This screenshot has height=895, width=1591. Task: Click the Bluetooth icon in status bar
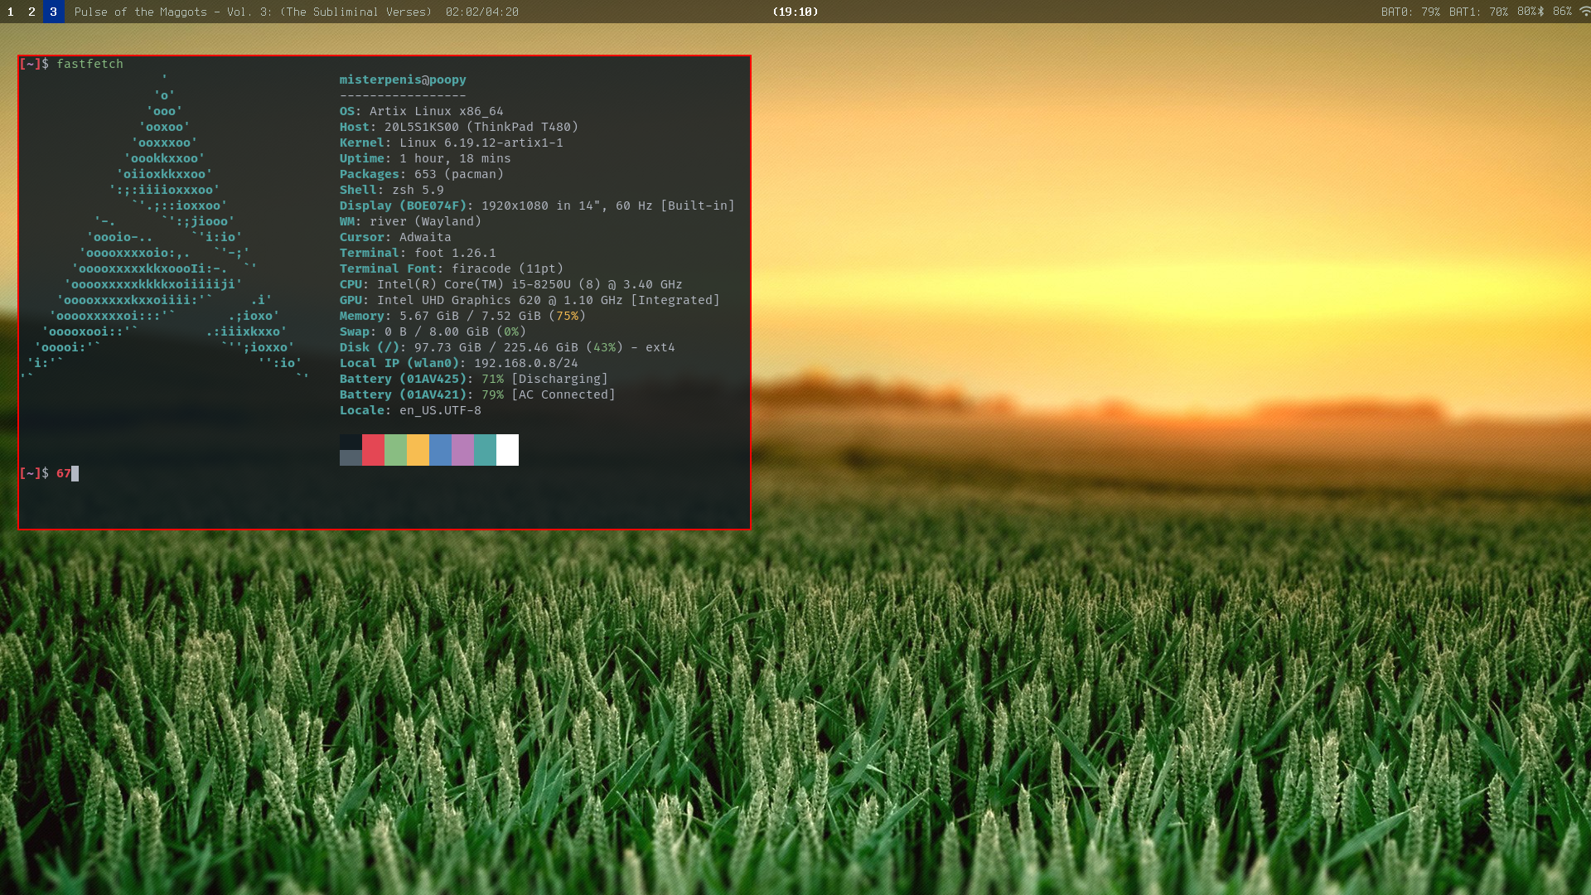click(x=1541, y=12)
